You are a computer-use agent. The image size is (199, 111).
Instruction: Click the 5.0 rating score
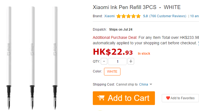145,16
